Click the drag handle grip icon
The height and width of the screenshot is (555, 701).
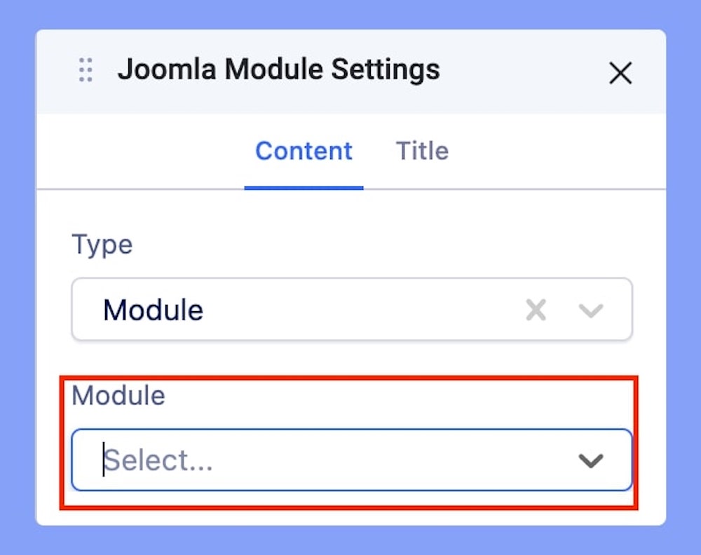pos(86,71)
